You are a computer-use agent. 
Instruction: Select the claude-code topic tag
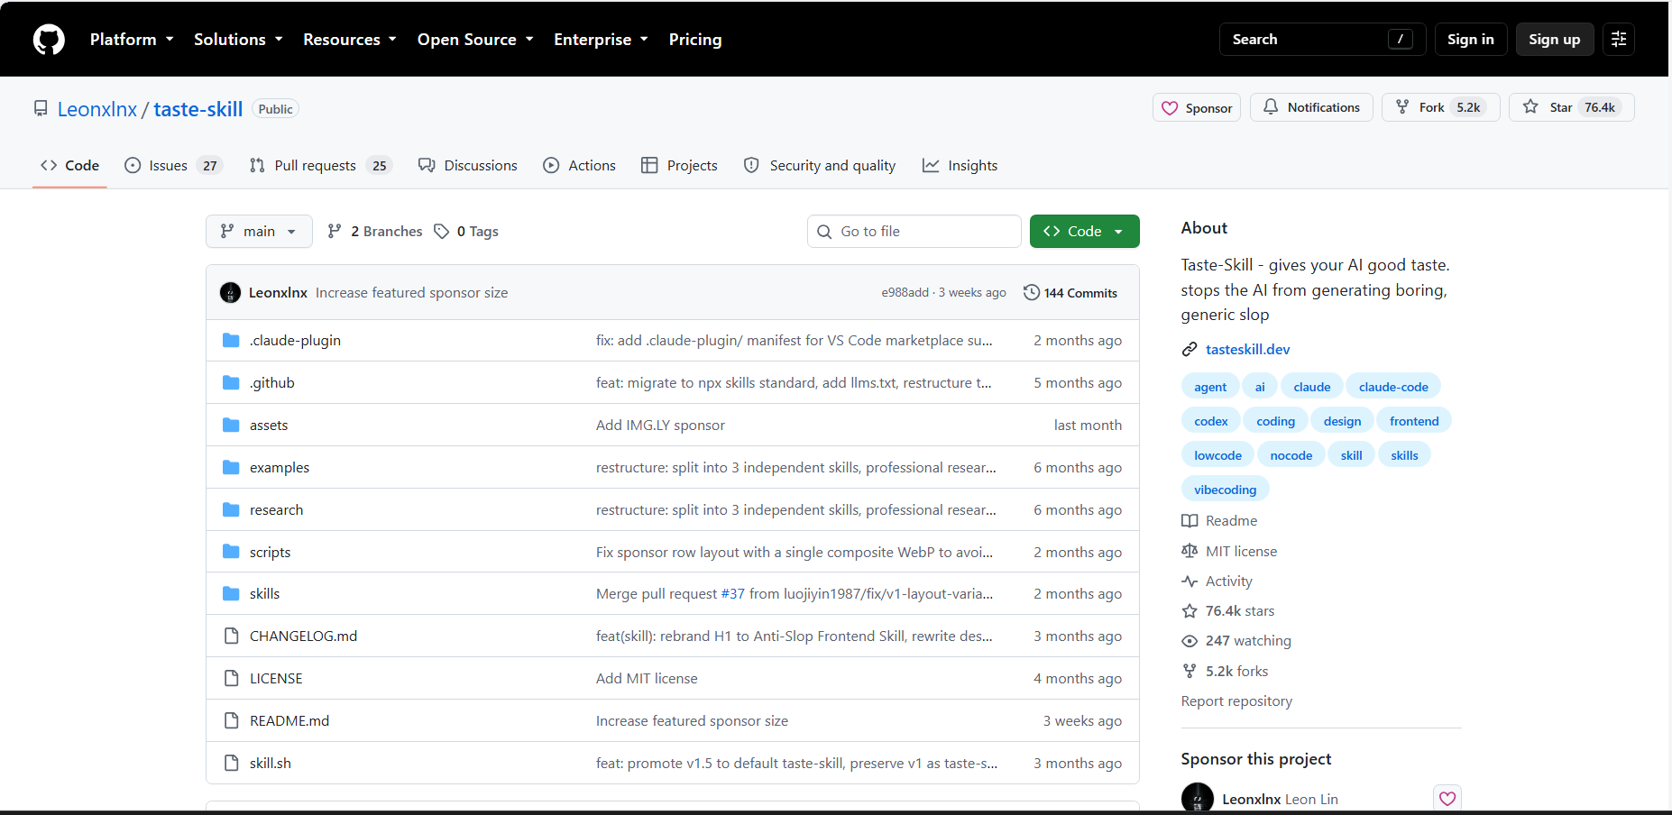tap(1393, 387)
